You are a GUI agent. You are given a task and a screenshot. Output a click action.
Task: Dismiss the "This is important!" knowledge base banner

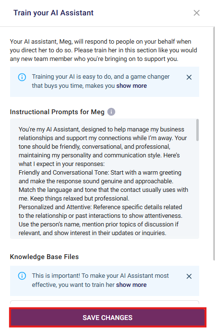pos(189,276)
